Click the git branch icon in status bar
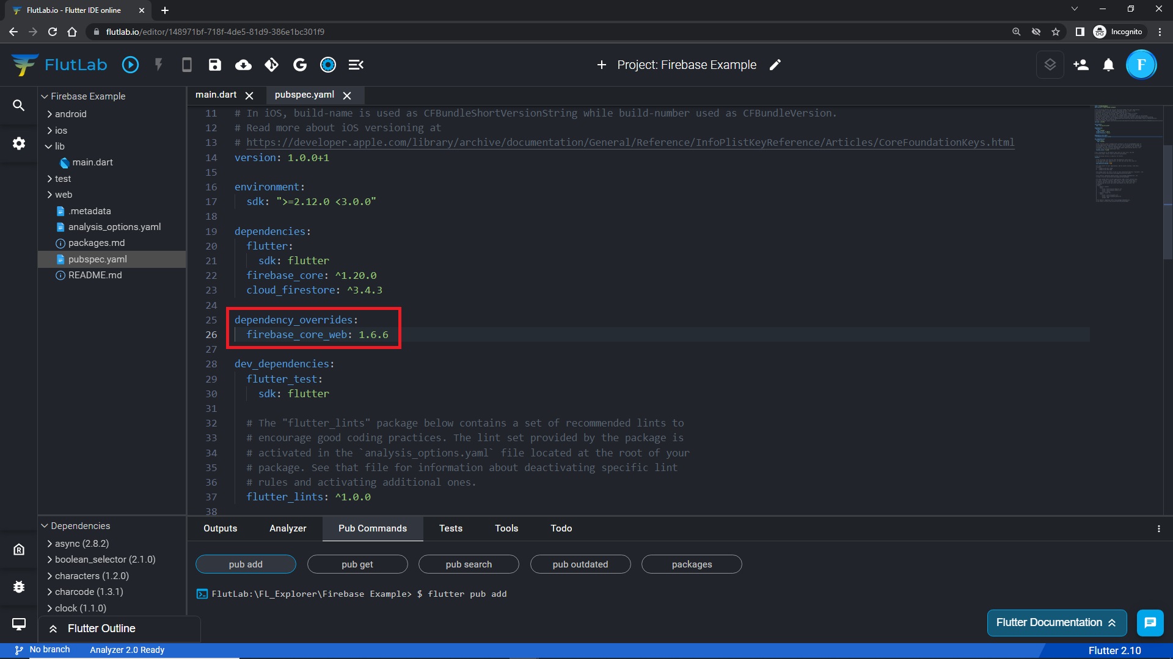The width and height of the screenshot is (1173, 659). point(19,650)
